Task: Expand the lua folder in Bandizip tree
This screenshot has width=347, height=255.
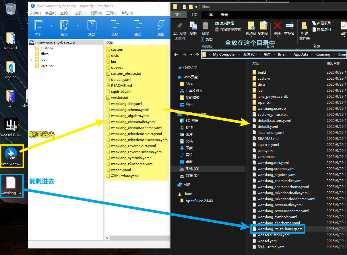Action: 32,60
